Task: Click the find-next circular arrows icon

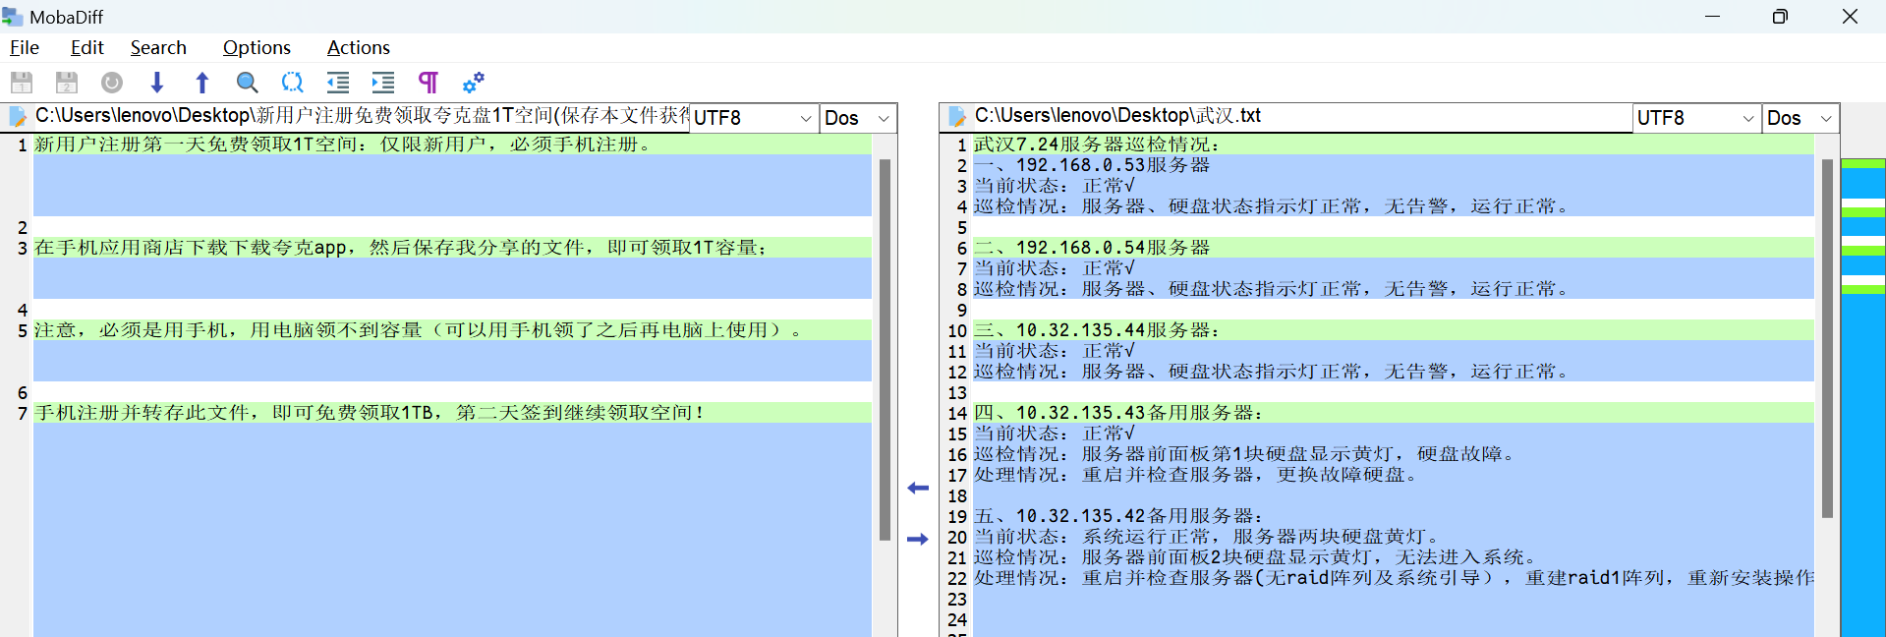Action: tap(293, 83)
